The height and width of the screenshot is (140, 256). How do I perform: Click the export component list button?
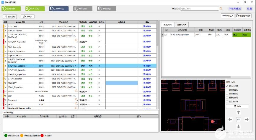coord(243,16)
